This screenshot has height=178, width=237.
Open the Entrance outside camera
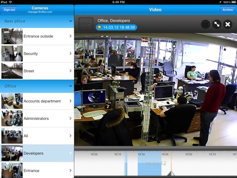click(x=37, y=36)
